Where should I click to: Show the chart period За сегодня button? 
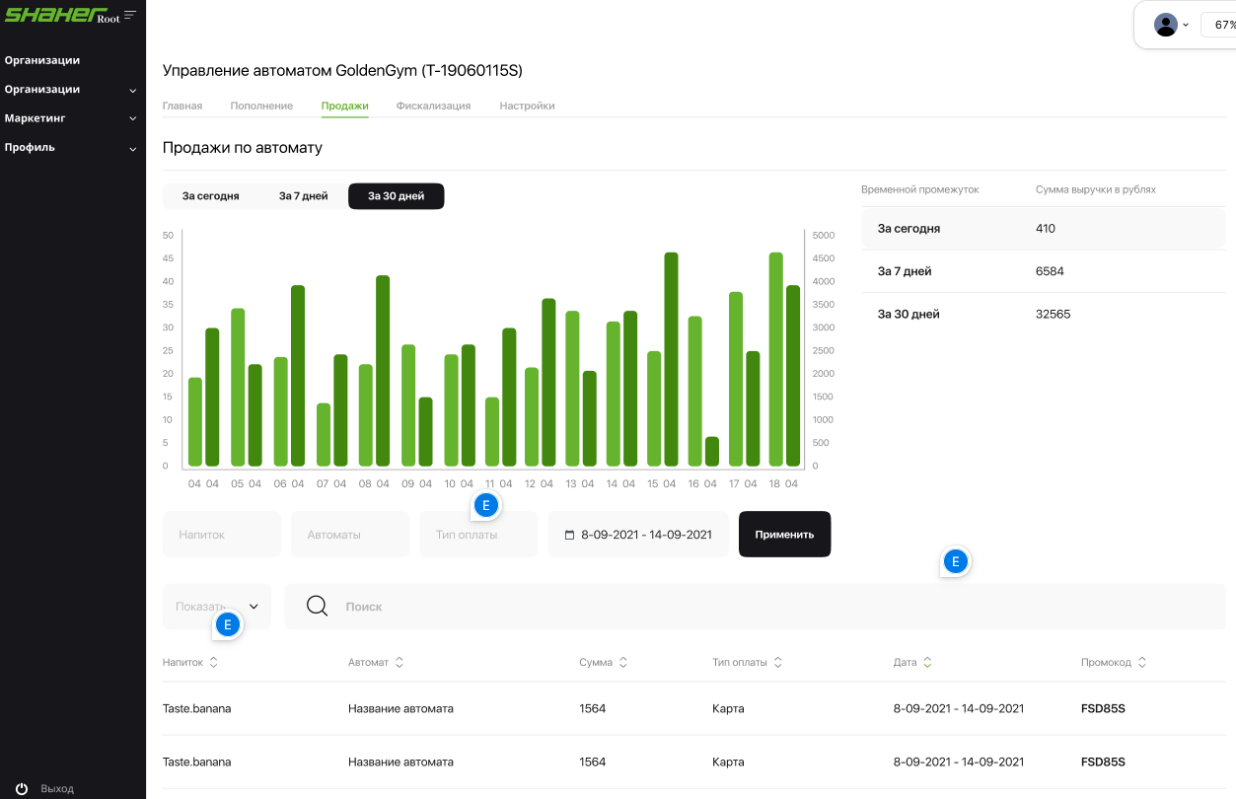tap(211, 196)
